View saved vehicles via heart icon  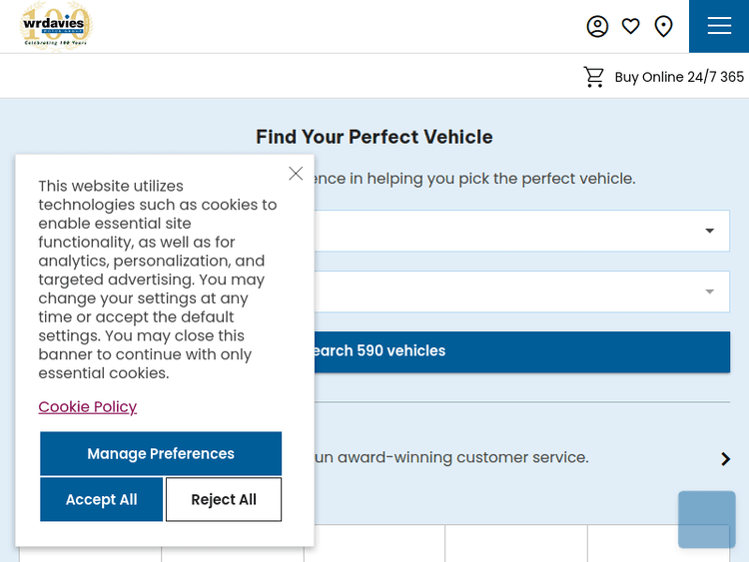[x=630, y=26]
